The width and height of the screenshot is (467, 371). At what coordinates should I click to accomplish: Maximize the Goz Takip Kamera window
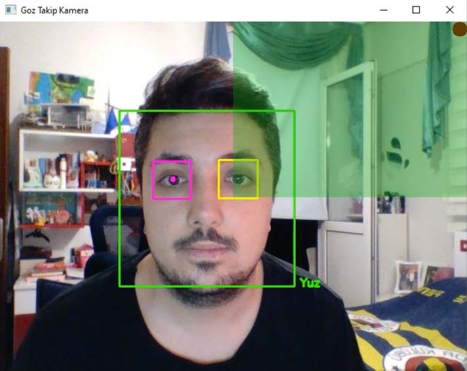pos(416,10)
